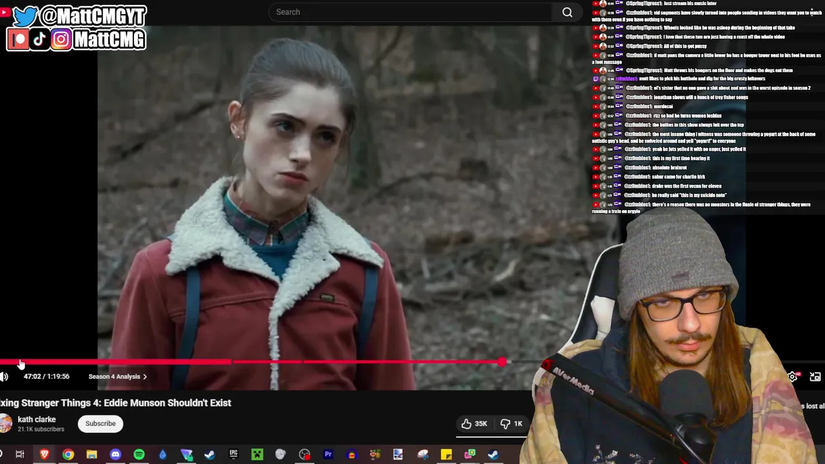Open Brave browser from taskbar
This screenshot has width=825, height=464.
point(44,455)
